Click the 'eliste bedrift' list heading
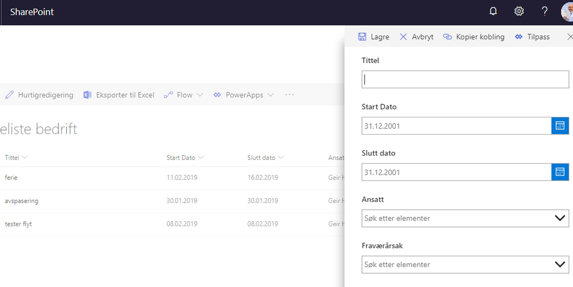Image resolution: width=573 pixels, height=287 pixels. pos(38,129)
